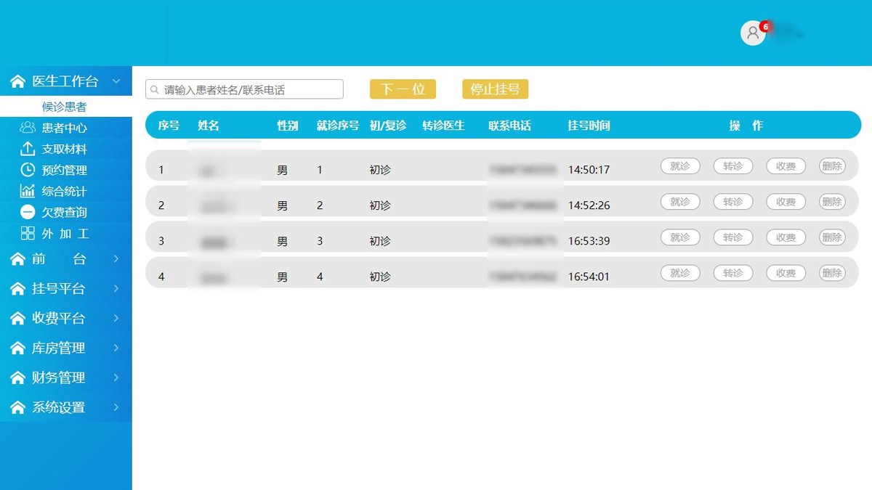Viewport: 872px width, 490px height.
Task: Collapse the 医生工作台 menu section
Action: 116,81
